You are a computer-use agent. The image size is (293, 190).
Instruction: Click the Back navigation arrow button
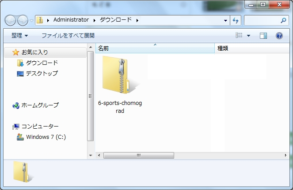(x=11, y=20)
